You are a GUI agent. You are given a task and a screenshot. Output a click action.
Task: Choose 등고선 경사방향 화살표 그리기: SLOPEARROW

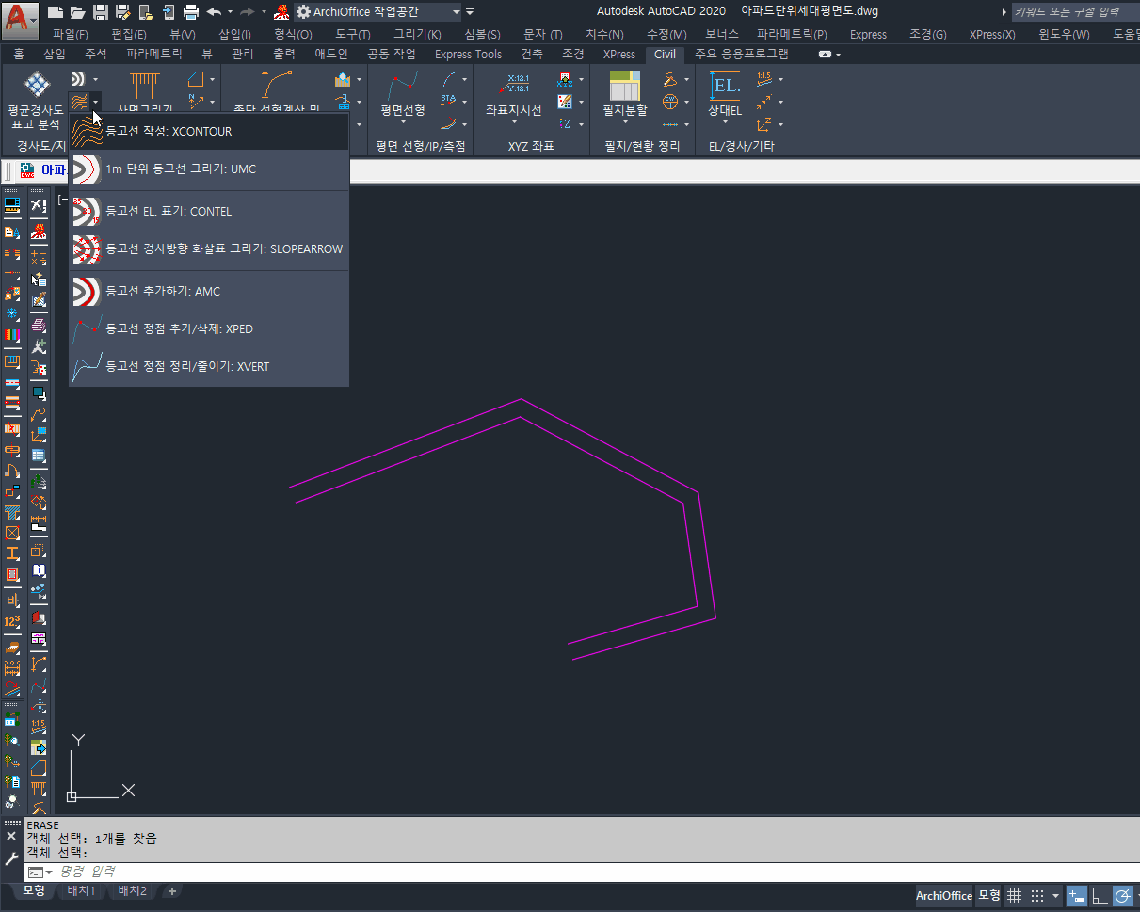(209, 249)
